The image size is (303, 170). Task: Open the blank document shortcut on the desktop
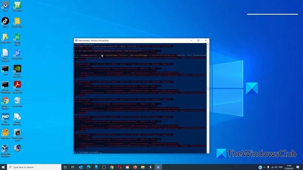coord(5,53)
